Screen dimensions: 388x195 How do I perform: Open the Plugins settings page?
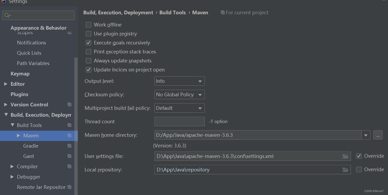pyautogui.click(x=19, y=94)
